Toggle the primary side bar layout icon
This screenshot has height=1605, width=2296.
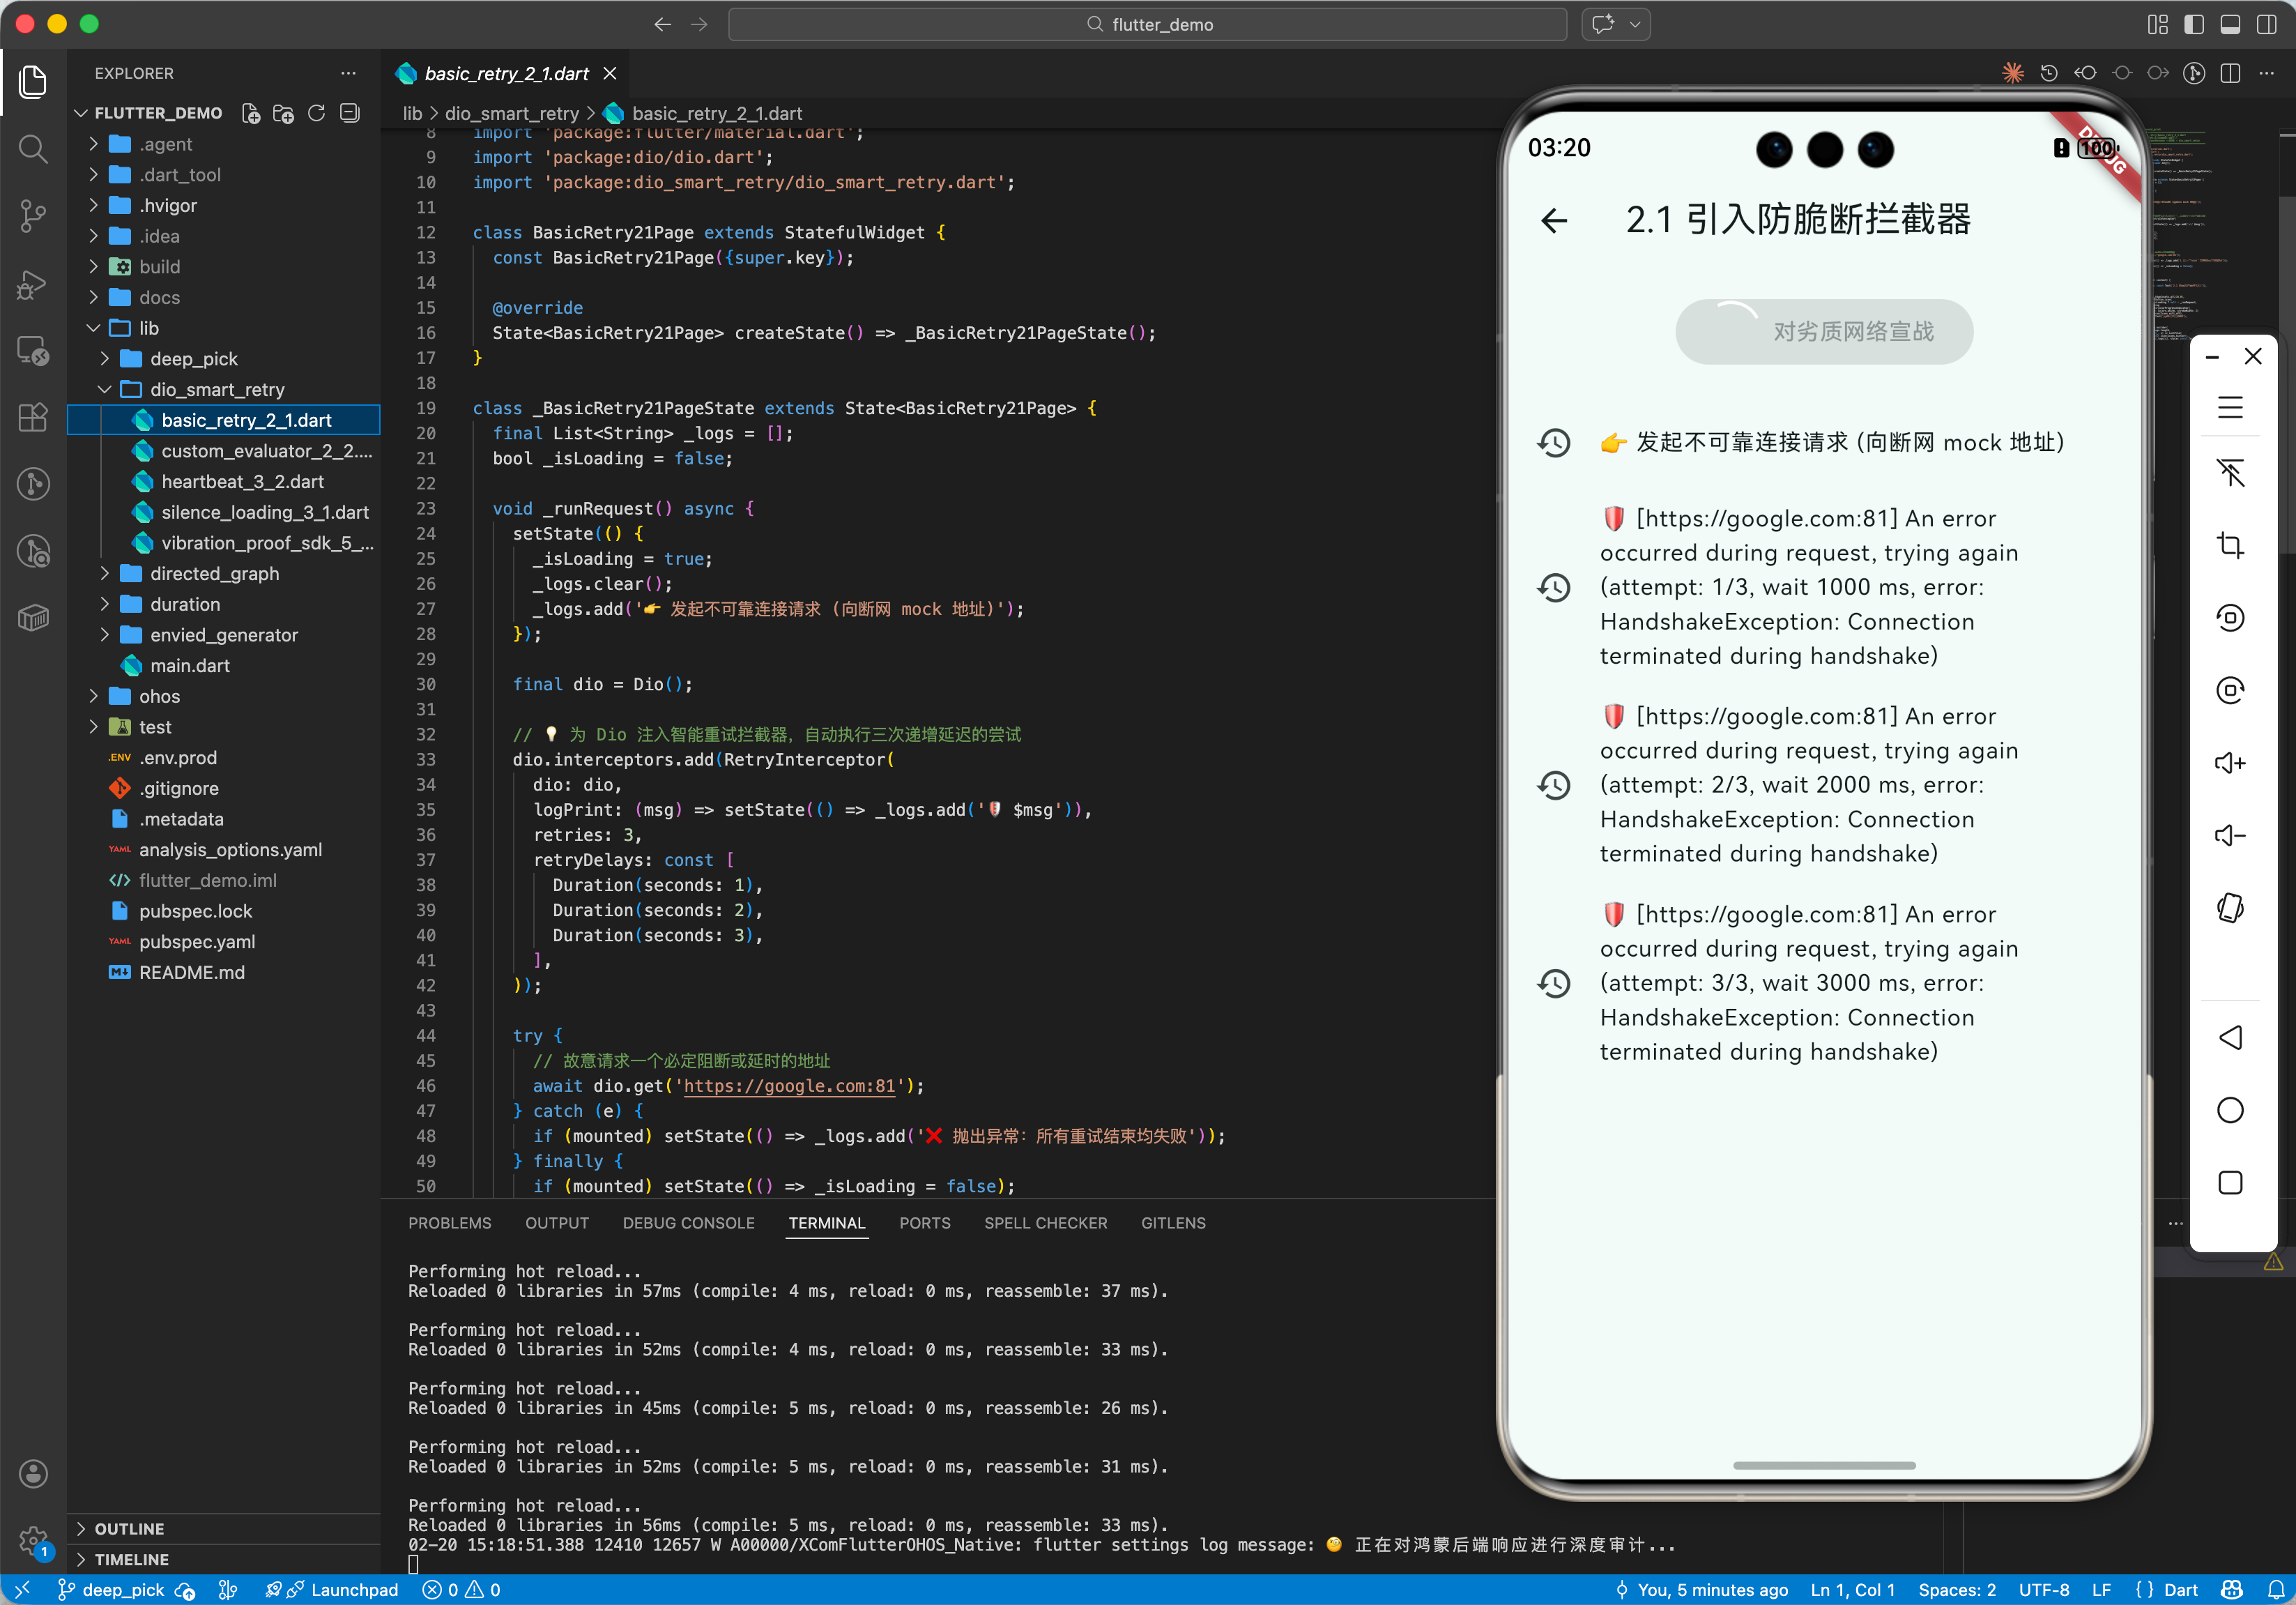pos(2194,24)
